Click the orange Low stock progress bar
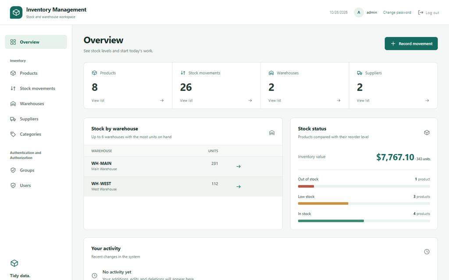 (x=323, y=203)
